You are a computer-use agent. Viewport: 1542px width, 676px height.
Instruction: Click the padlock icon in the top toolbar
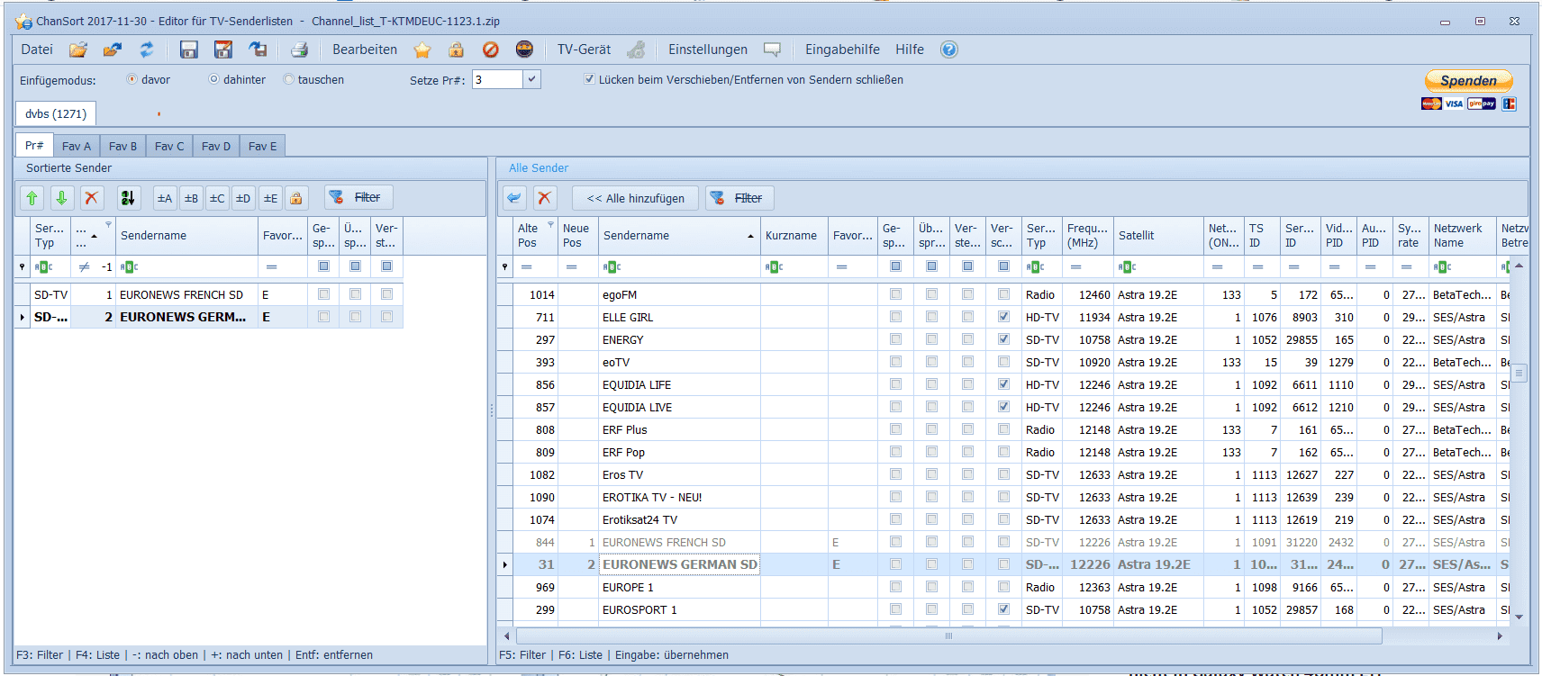click(x=457, y=50)
